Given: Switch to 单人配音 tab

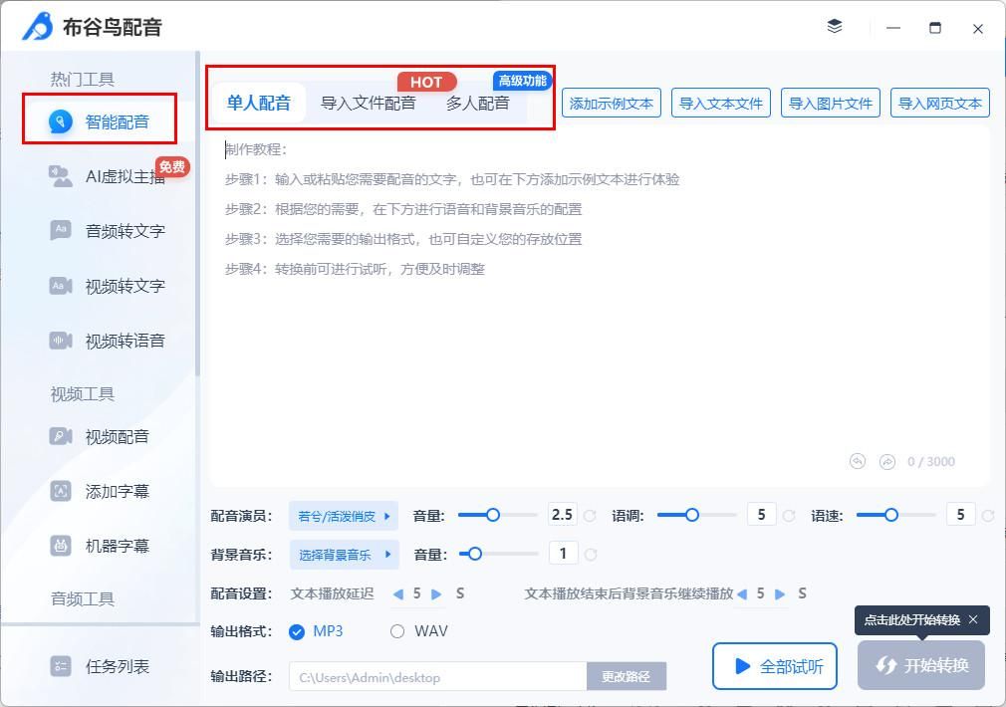Looking at the screenshot, I should (x=259, y=103).
